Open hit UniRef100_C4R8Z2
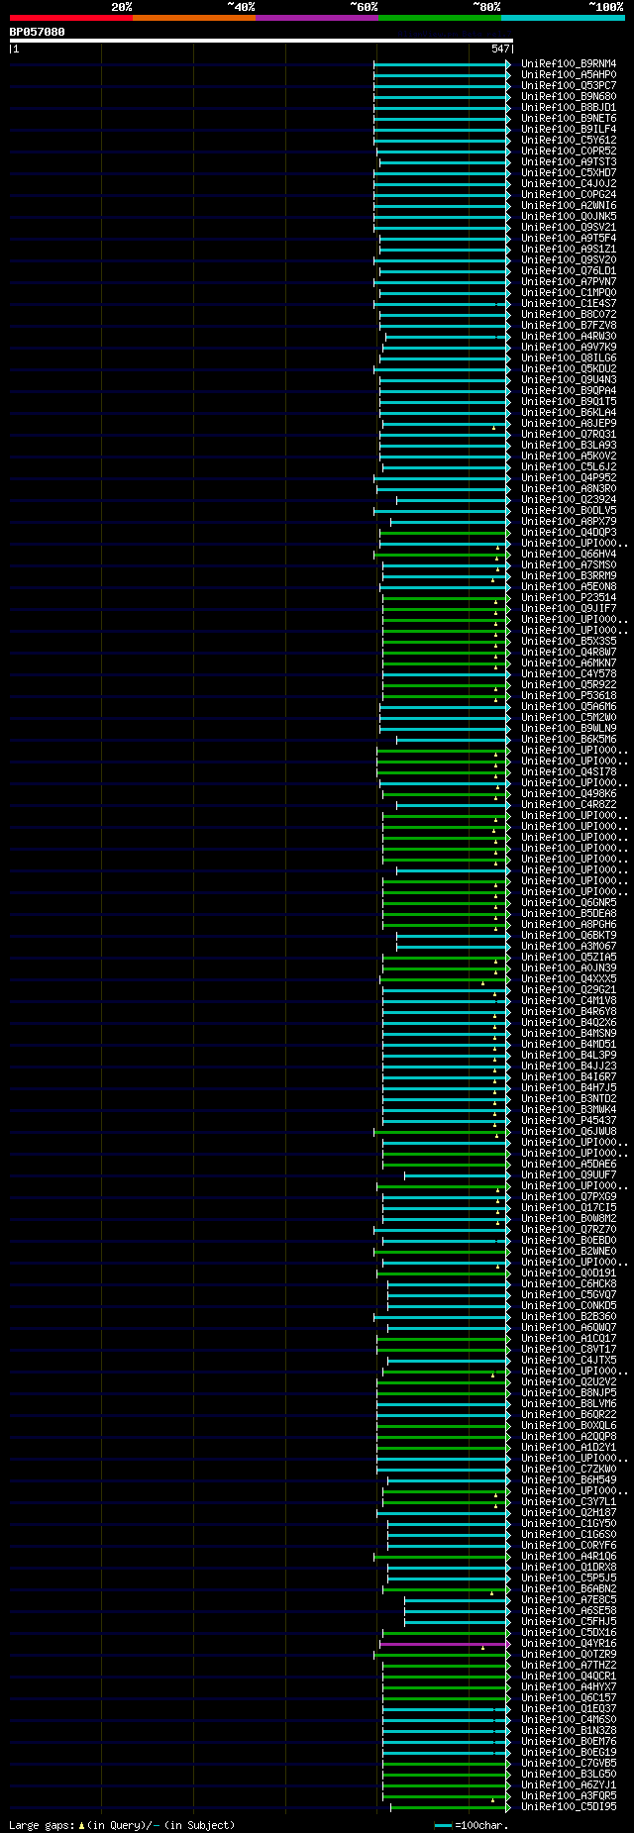The height and width of the screenshot is (1833, 634). pos(569,804)
